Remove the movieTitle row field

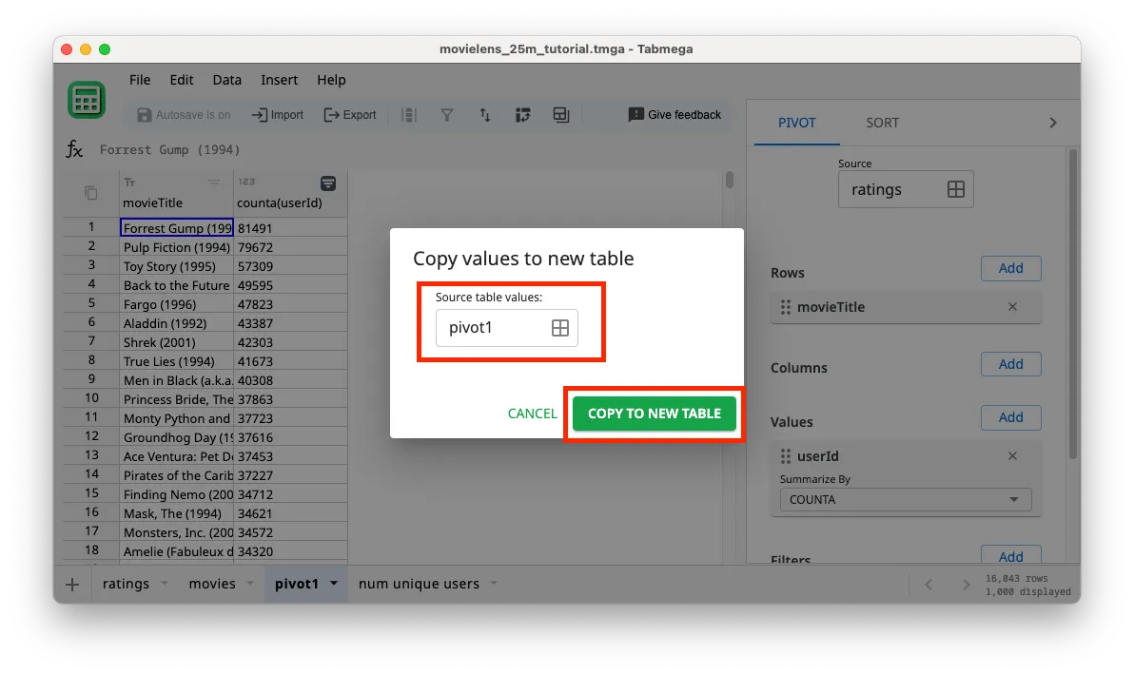click(1012, 307)
